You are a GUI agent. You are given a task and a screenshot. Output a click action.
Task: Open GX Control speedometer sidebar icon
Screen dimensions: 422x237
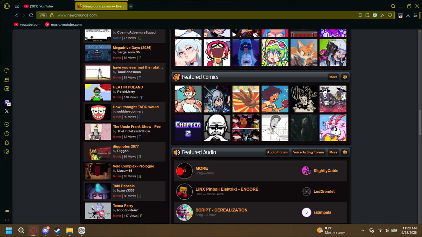coord(7,71)
